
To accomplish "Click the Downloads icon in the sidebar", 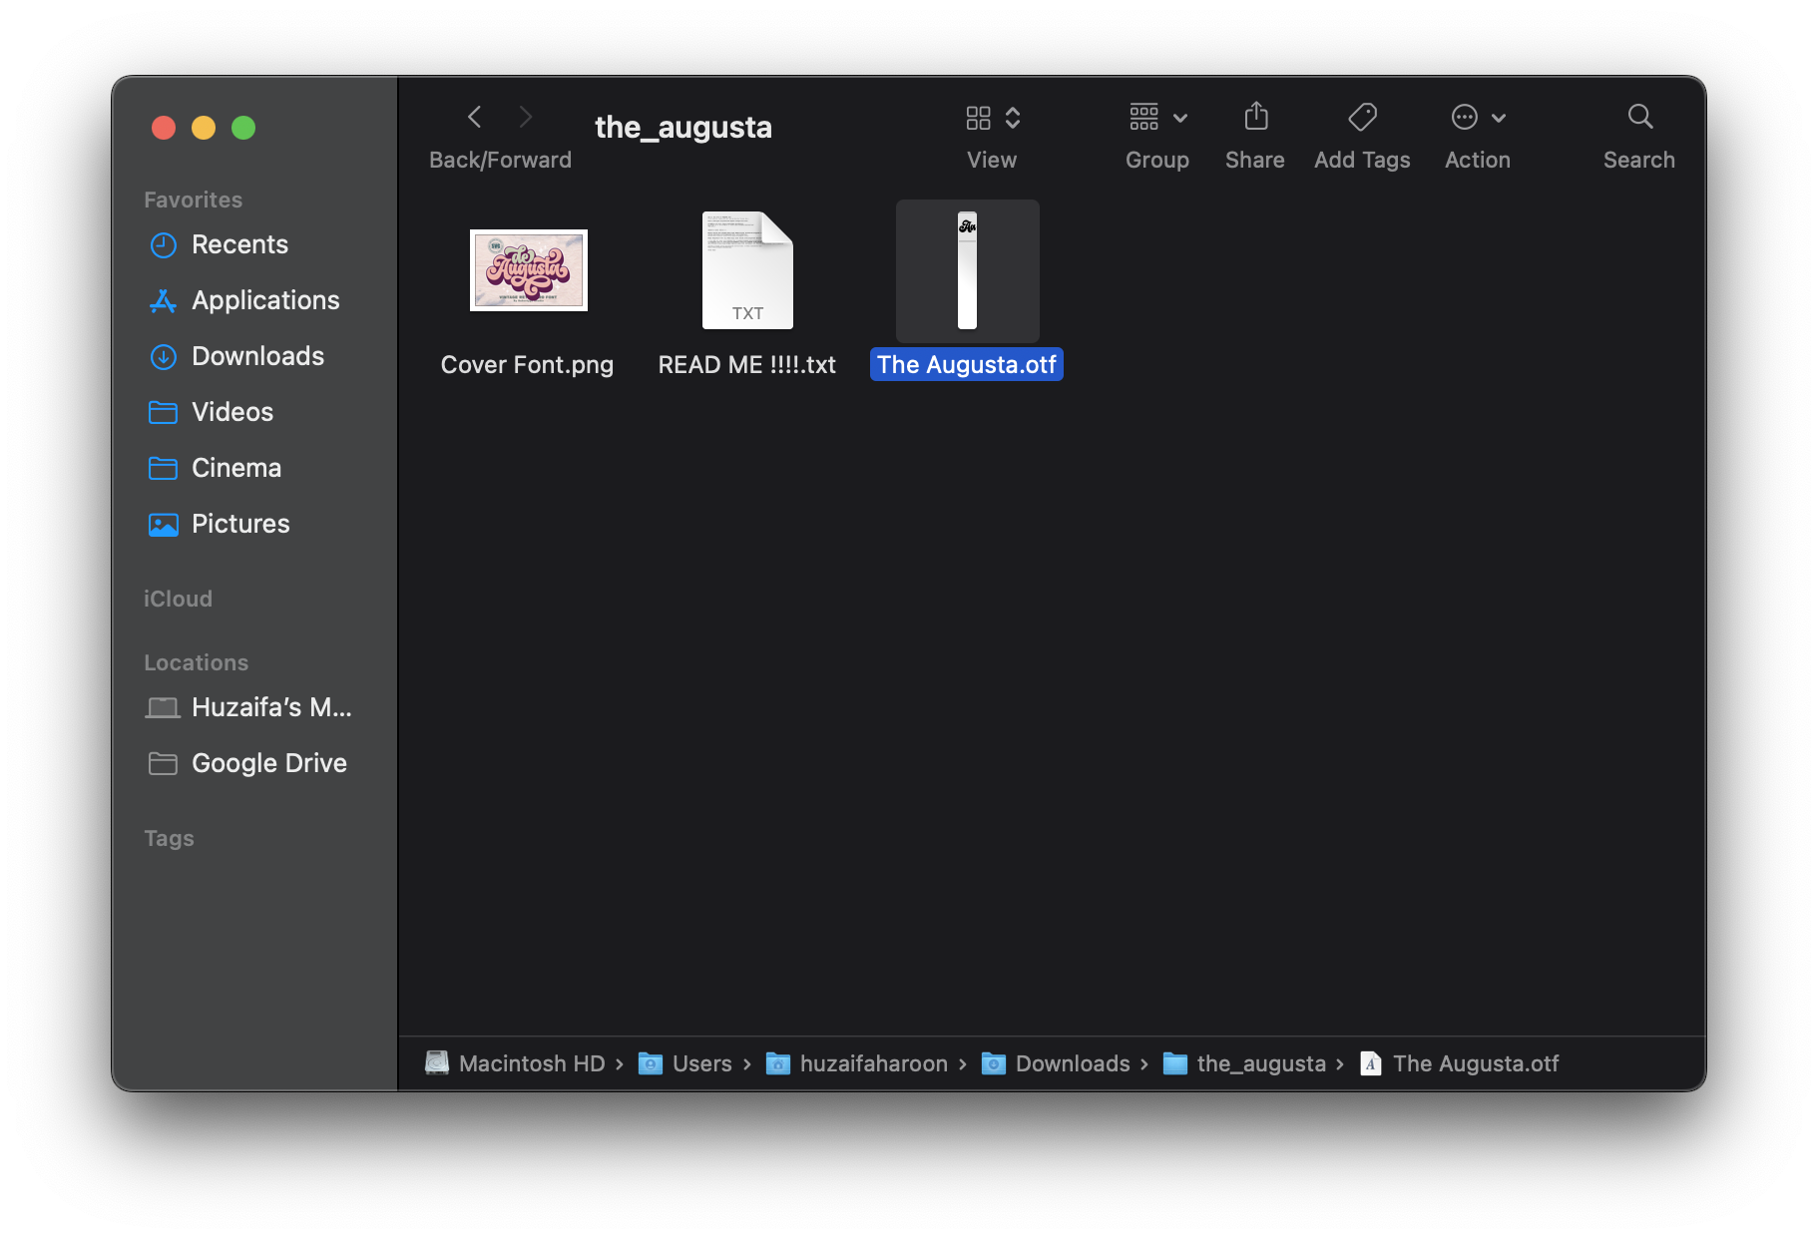I will coord(163,356).
